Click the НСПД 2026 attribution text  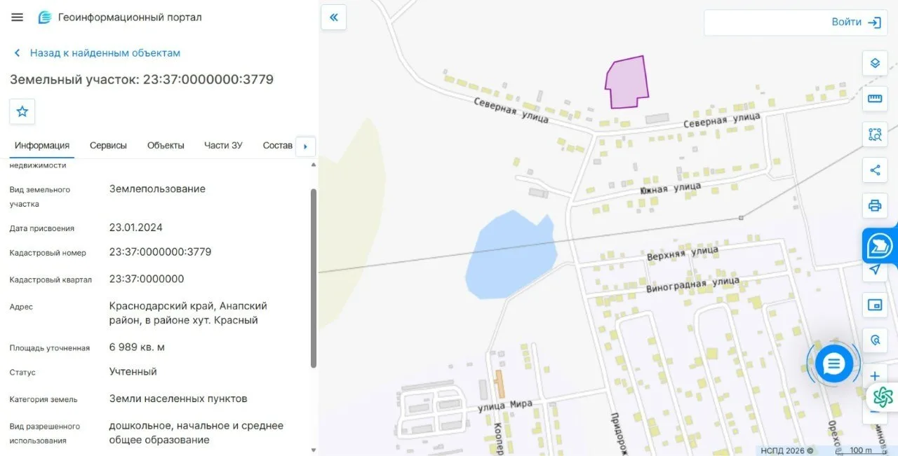coord(787,450)
